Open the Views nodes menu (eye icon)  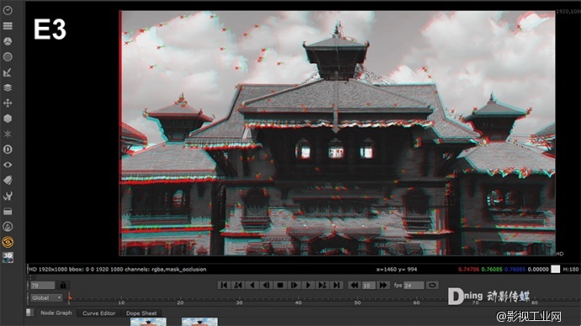[8, 164]
